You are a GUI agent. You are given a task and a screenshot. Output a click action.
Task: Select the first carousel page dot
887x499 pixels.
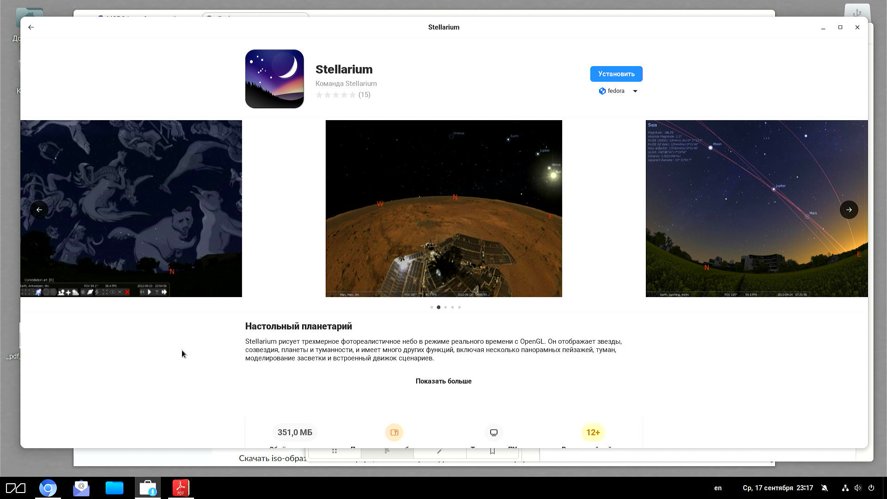click(431, 307)
